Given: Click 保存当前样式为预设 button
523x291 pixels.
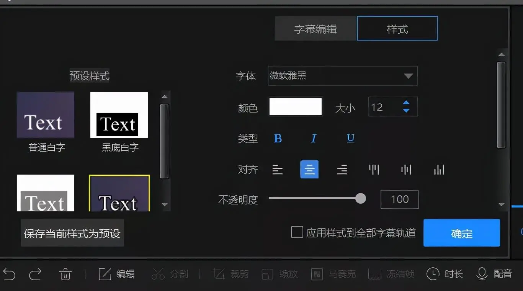Looking at the screenshot, I should (x=72, y=233).
